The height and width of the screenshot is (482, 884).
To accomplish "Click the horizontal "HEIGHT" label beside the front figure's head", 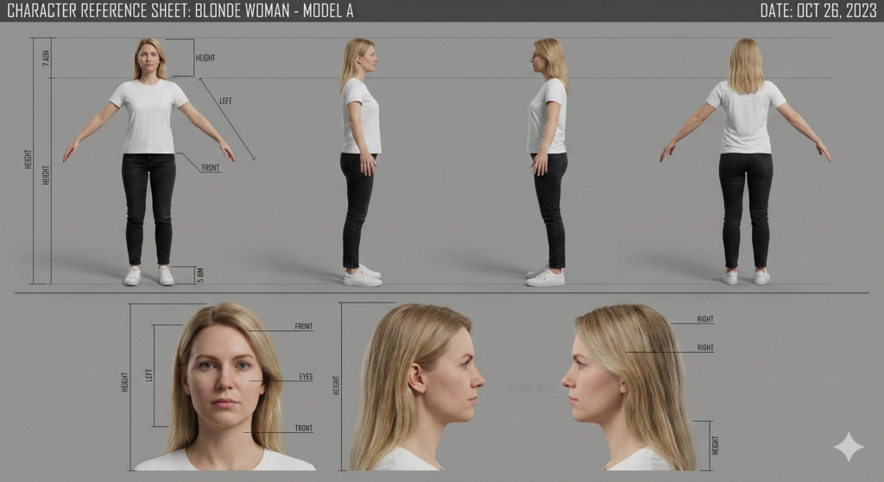I will [x=205, y=58].
